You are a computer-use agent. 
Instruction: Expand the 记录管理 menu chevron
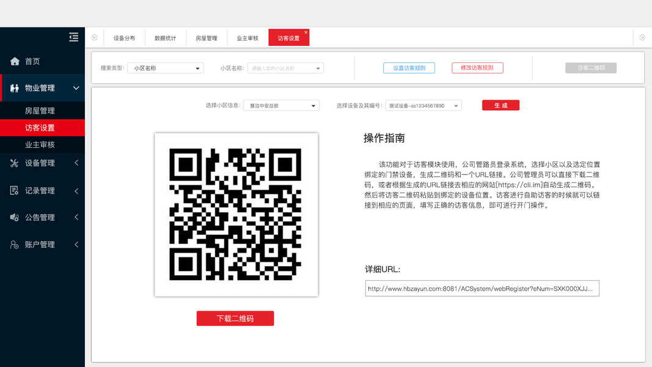[x=76, y=191]
